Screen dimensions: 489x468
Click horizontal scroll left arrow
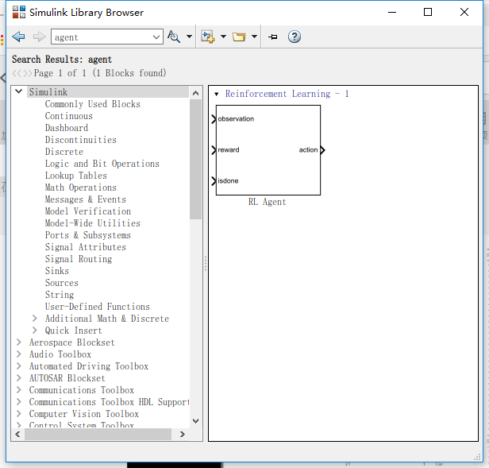tap(17, 435)
